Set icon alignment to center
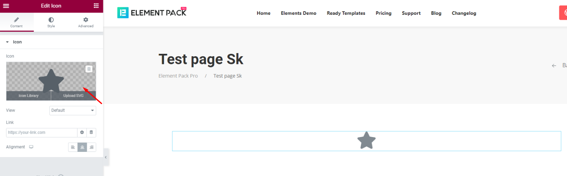 (x=82, y=147)
